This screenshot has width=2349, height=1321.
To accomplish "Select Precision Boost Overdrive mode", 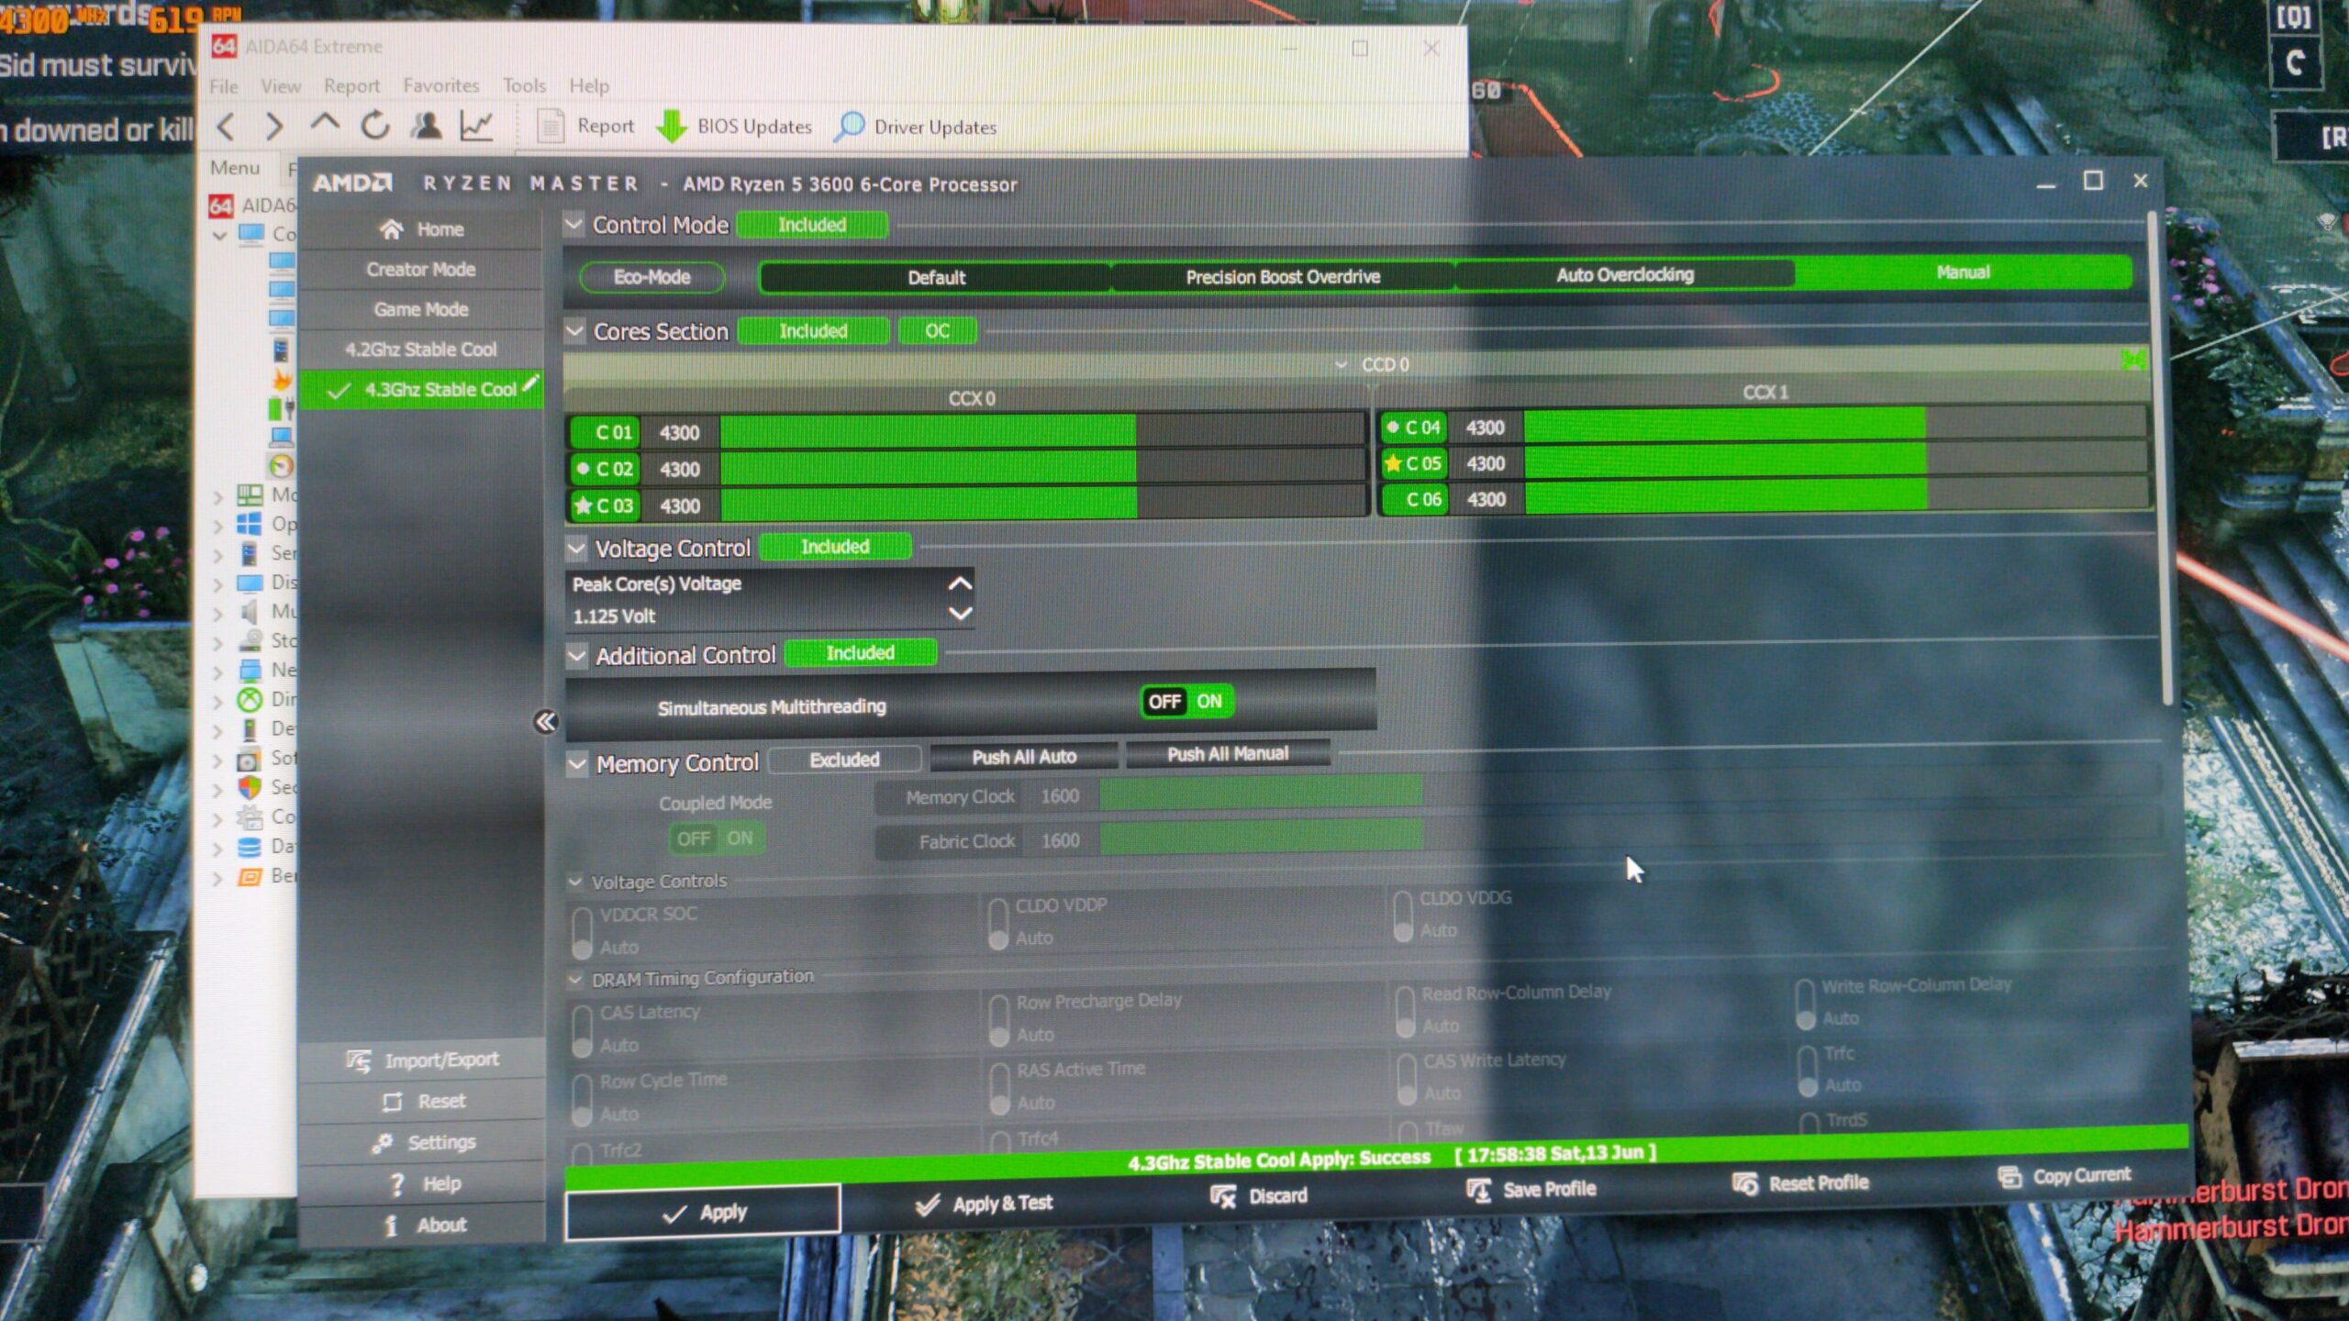I will click(1283, 276).
